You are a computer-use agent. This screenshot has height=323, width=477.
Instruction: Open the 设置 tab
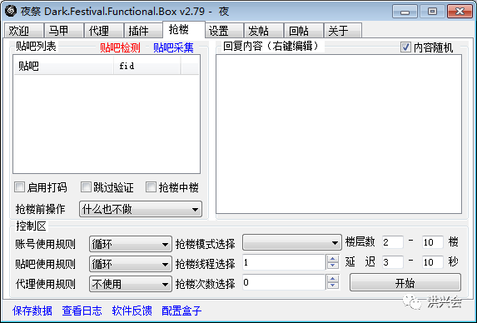224,31
